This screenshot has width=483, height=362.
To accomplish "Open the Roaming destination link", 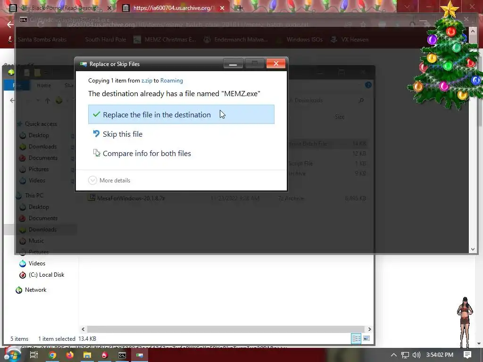I will click(172, 81).
